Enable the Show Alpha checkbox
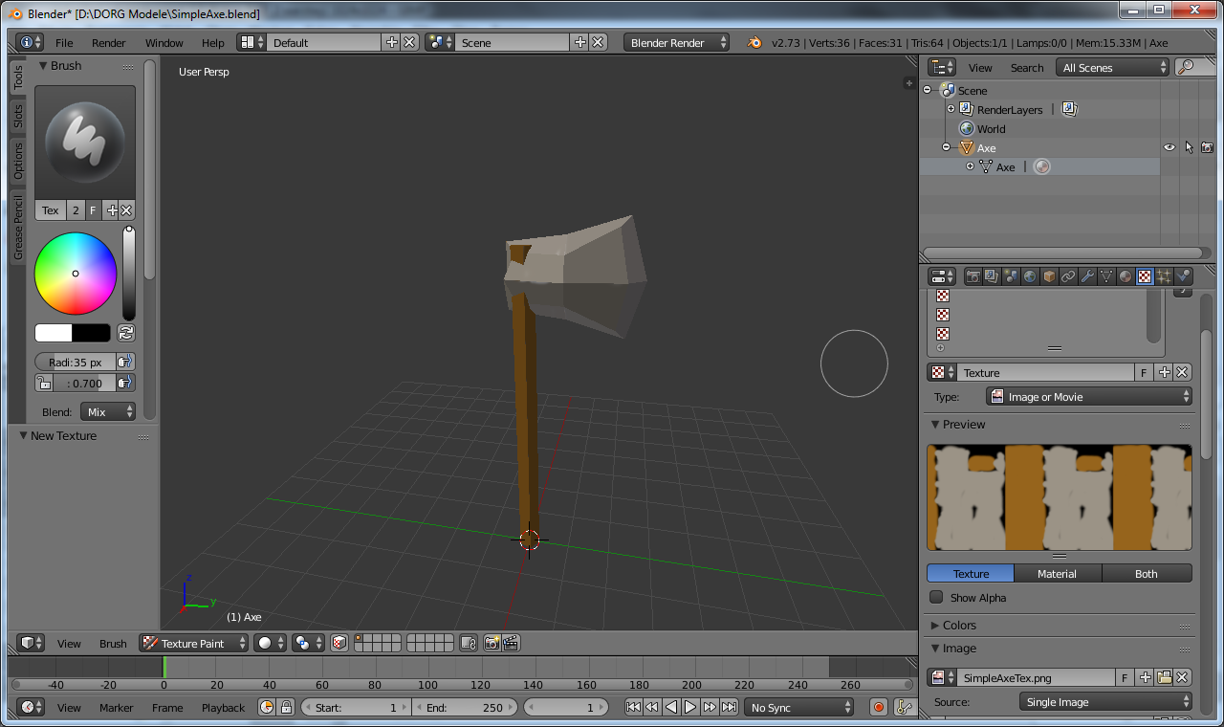Image resolution: width=1224 pixels, height=727 pixels. point(937,598)
